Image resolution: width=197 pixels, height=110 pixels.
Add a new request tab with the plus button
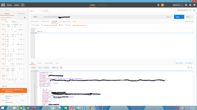point(47,11)
